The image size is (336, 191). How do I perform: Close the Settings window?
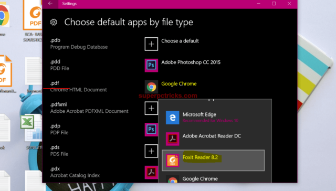289,4
